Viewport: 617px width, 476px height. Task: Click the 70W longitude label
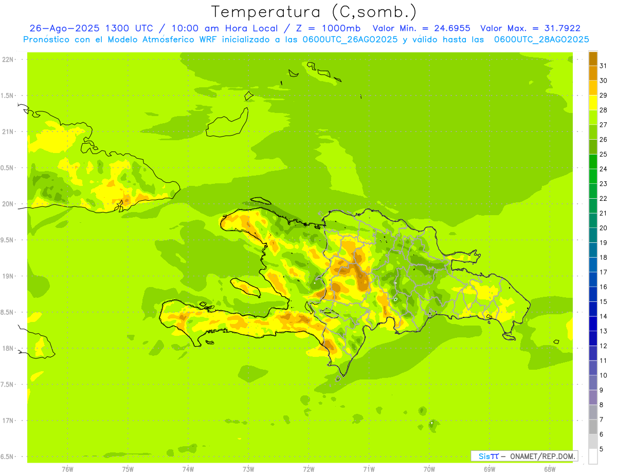tap(429, 469)
